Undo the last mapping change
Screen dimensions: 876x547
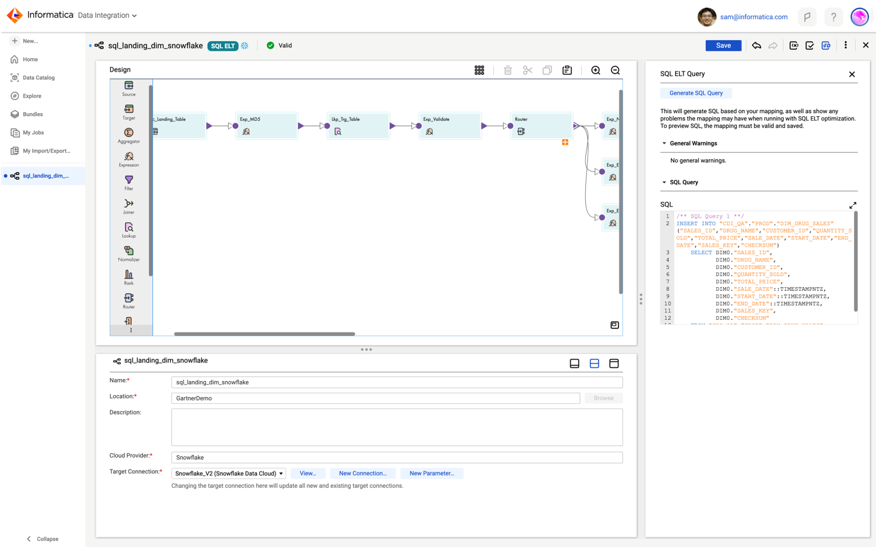tap(757, 45)
